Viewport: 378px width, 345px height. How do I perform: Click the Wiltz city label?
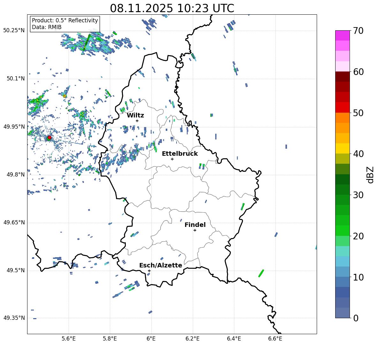(x=135, y=115)
